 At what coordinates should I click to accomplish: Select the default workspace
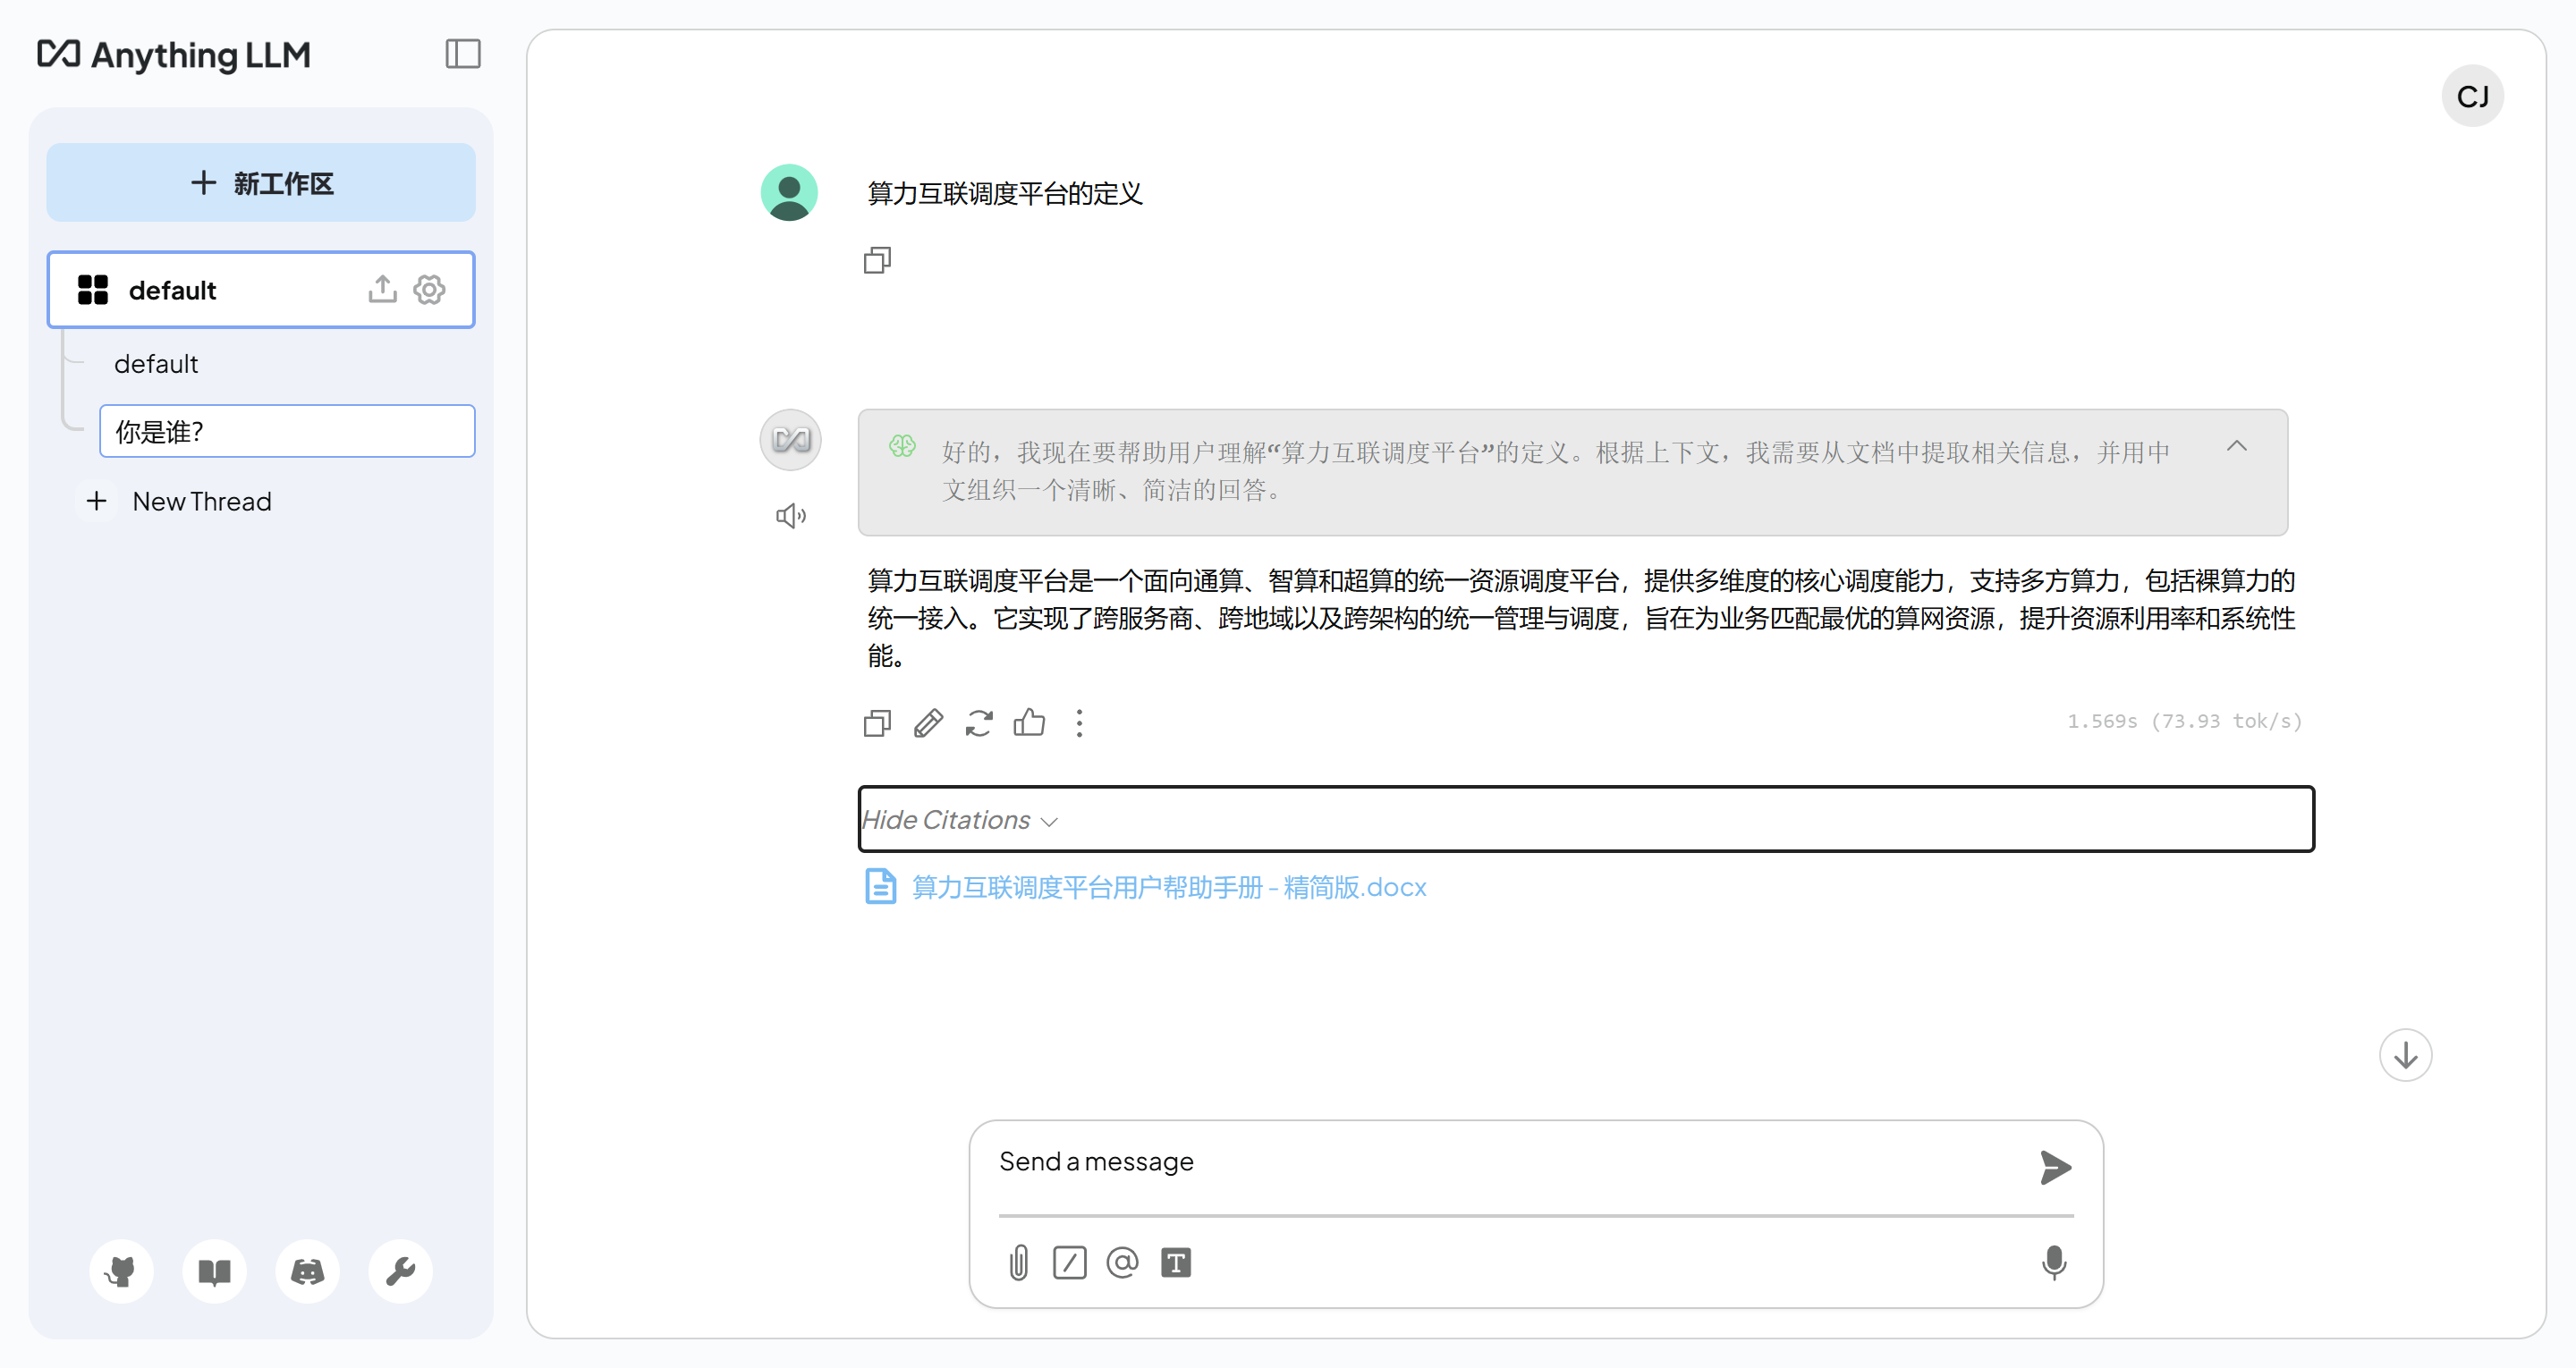click(x=261, y=290)
